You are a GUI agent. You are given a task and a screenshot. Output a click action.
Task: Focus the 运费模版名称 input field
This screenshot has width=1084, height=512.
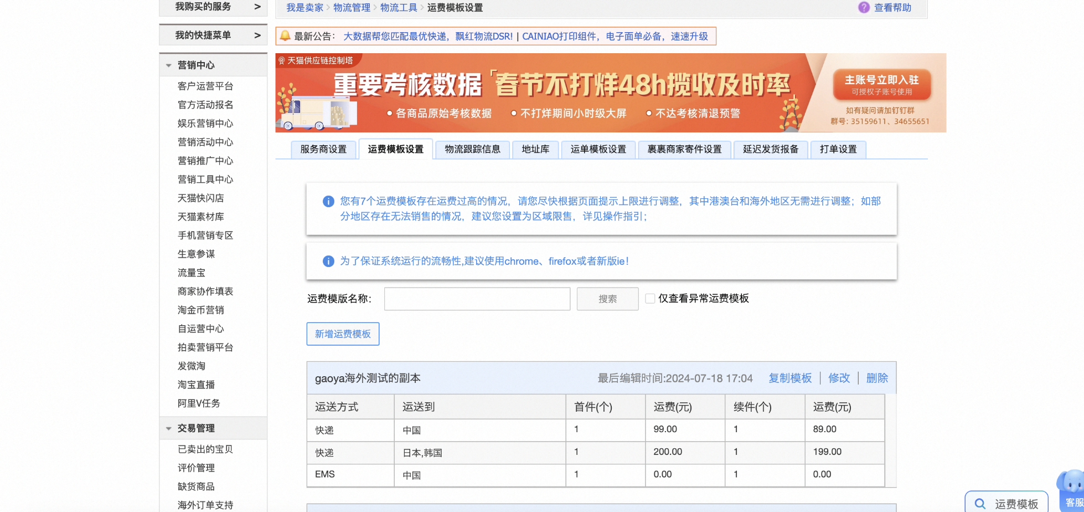[477, 299]
